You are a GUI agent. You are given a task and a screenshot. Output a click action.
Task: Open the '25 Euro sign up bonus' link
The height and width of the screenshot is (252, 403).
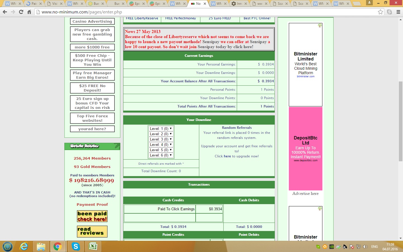[x=92, y=103]
